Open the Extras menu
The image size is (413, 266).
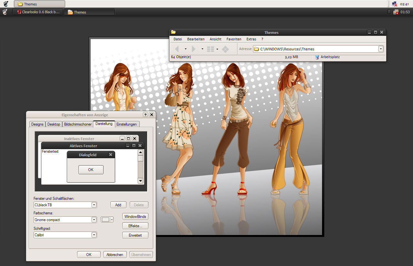[251, 39]
